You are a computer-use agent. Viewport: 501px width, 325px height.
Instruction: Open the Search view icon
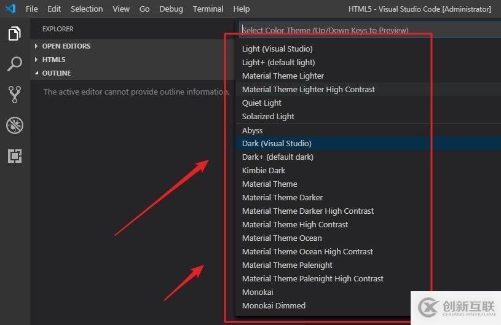[14, 64]
